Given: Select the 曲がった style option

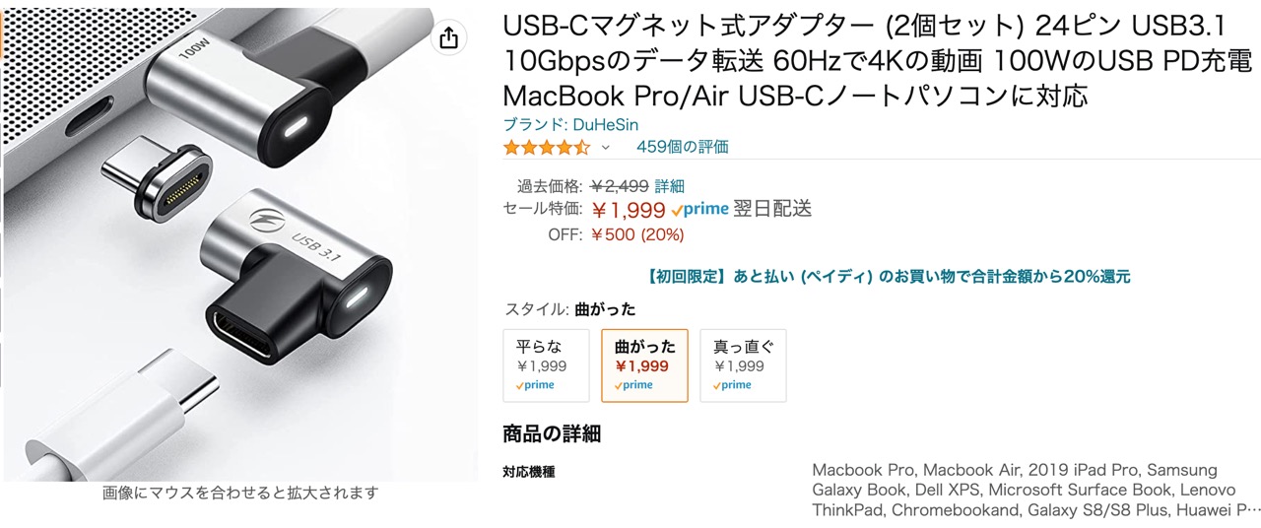Looking at the screenshot, I should click(645, 365).
